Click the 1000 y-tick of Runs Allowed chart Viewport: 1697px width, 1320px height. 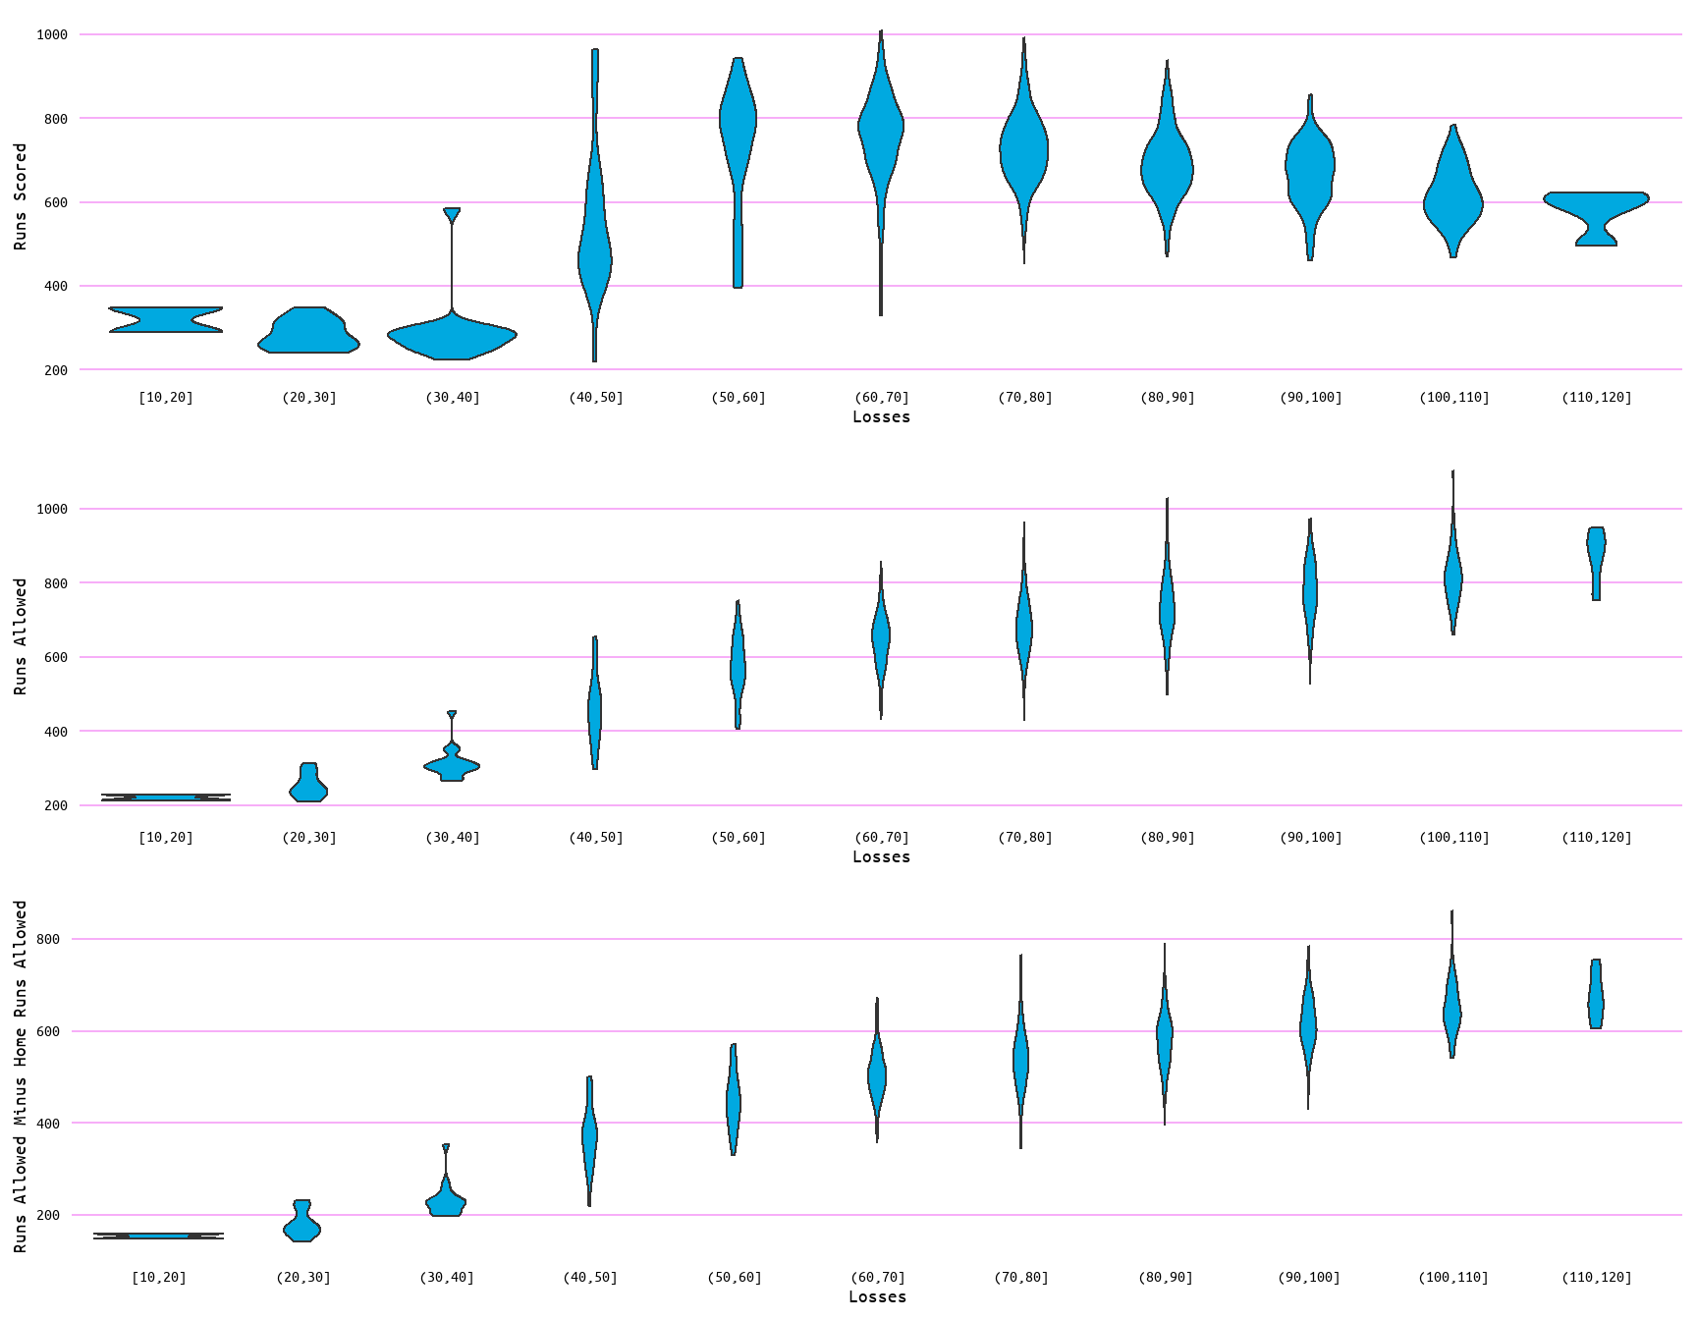(52, 509)
